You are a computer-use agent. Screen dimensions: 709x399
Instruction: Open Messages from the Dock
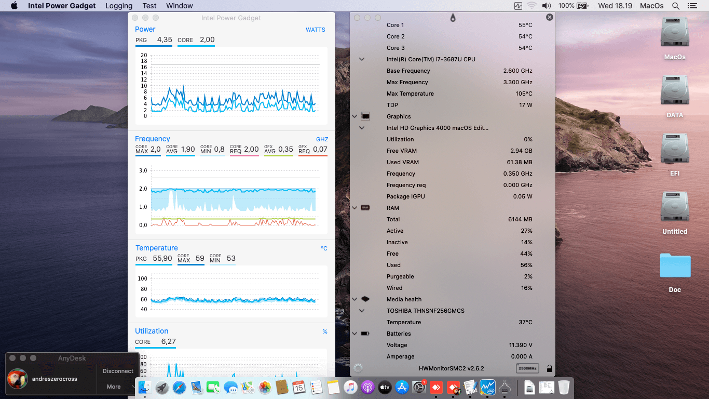point(230,387)
